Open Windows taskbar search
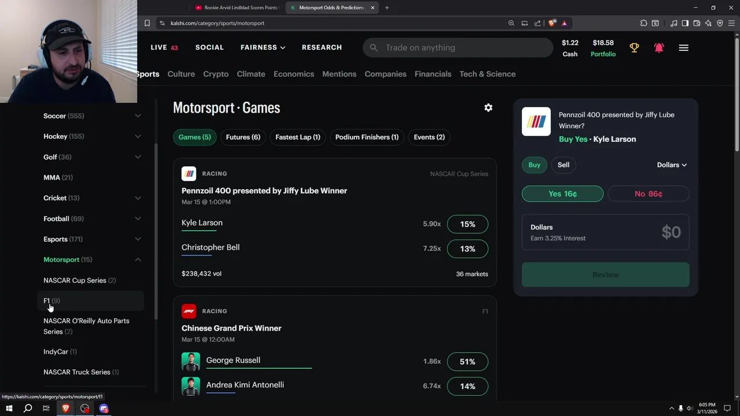Screen dimensions: 740x416 pos(28,408)
